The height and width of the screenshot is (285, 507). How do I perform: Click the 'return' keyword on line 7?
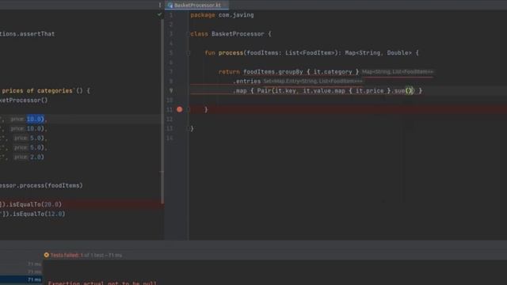pyautogui.click(x=229, y=72)
